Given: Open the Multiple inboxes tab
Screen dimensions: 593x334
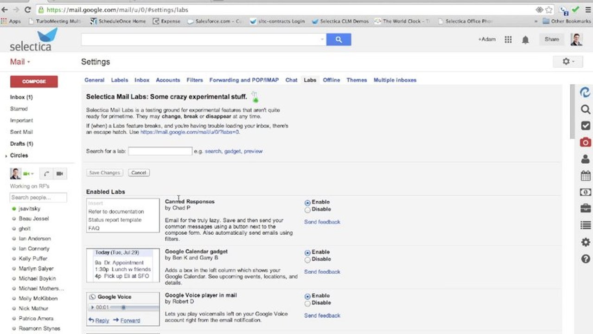Looking at the screenshot, I should coord(395,80).
